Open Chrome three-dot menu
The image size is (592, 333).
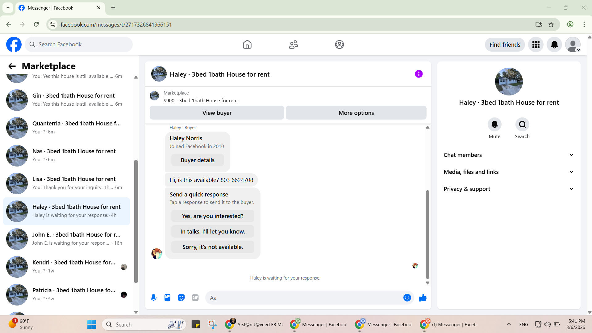[584, 24]
